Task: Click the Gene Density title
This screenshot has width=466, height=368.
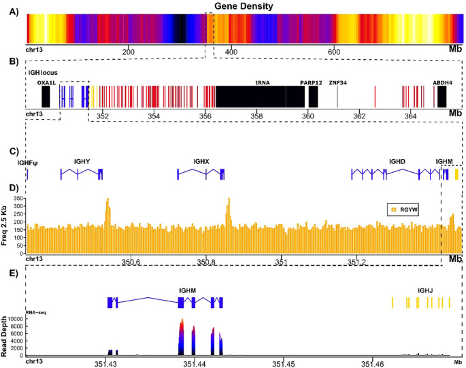Action: pos(244,6)
